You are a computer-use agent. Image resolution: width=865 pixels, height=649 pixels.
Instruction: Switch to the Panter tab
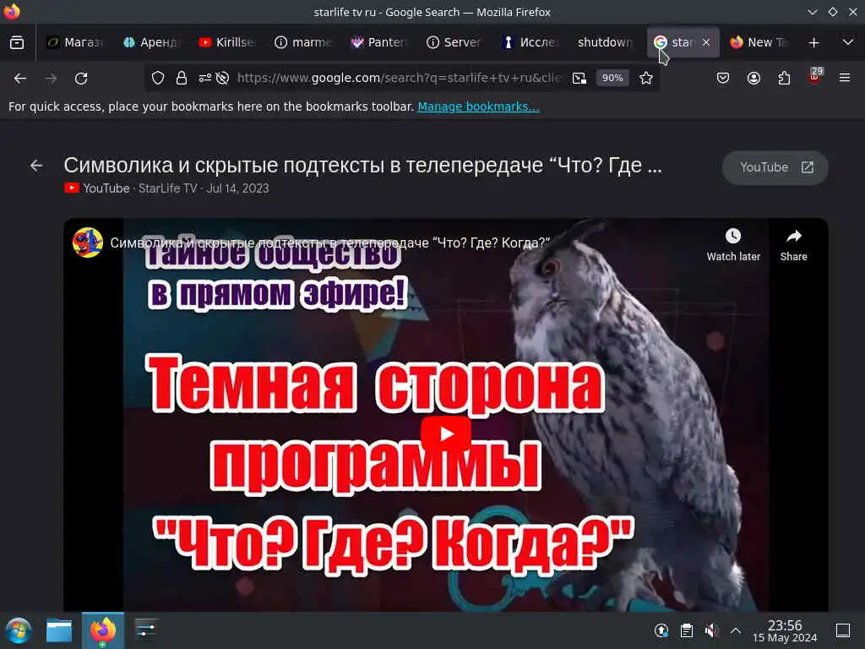(x=379, y=42)
